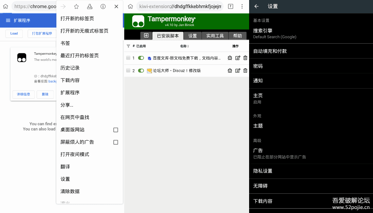Image resolution: width=373 pixels, height=213 pixels.
Task: Open 搜索引擎 setting
Action: point(311,33)
